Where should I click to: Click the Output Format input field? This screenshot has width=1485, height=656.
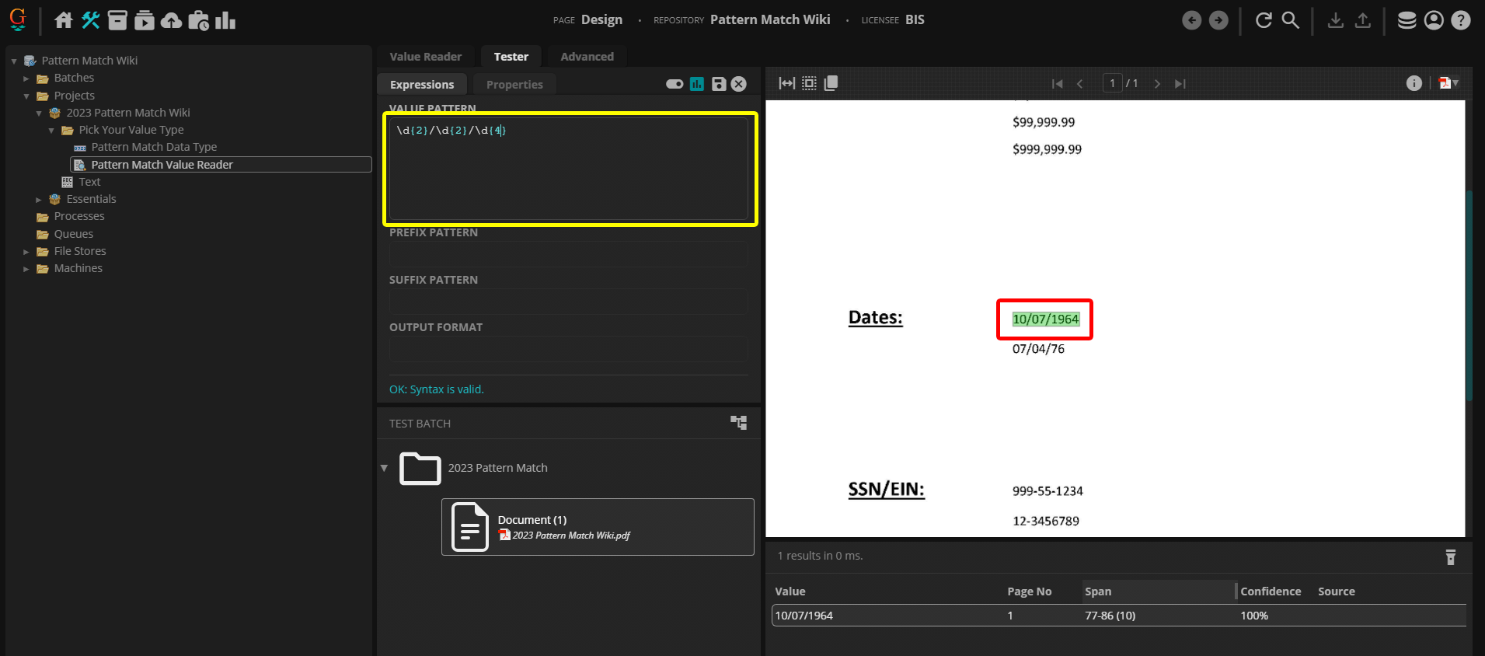click(x=568, y=349)
